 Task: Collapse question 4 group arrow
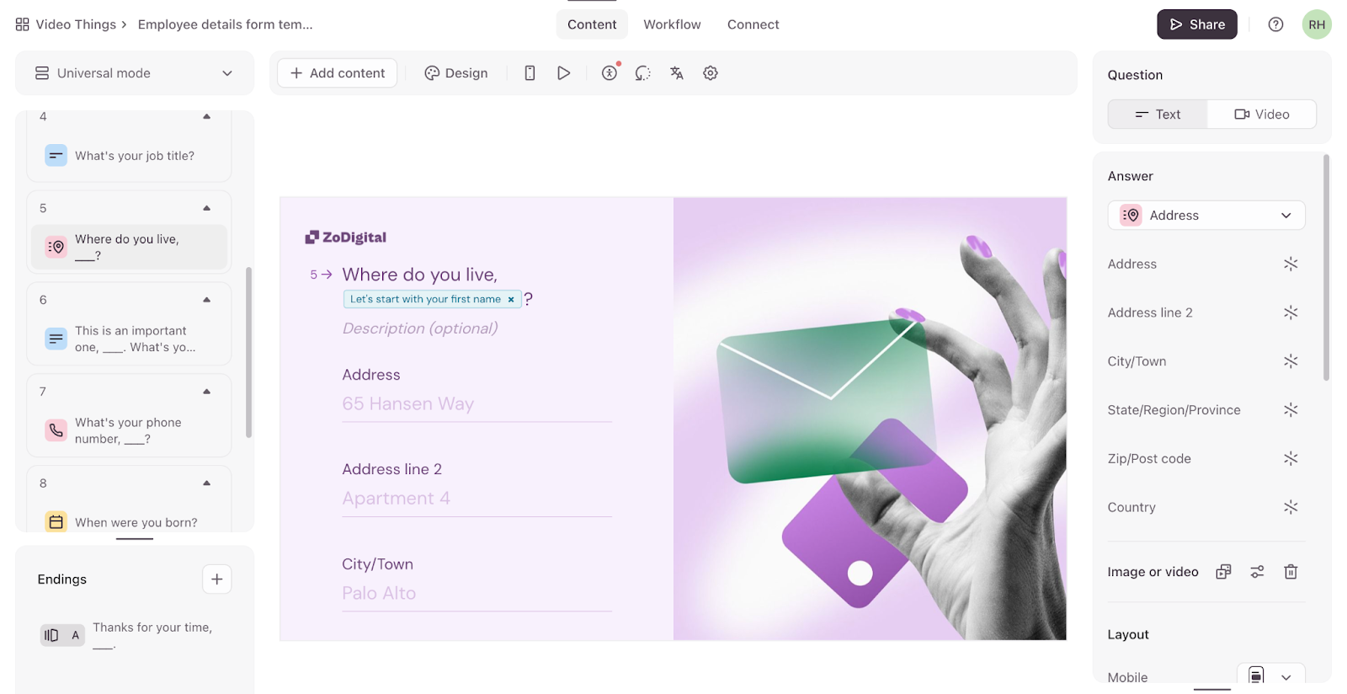click(207, 116)
